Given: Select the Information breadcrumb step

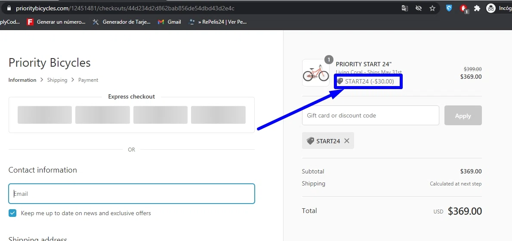Looking at the screenshot, I should point(22,80).
